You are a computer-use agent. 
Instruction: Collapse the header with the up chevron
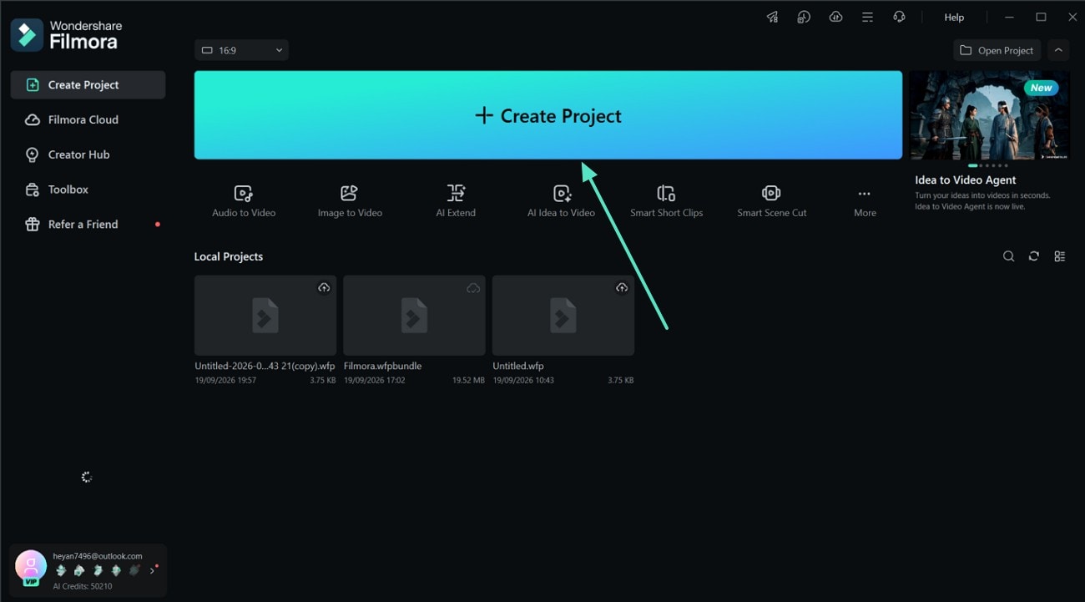(1058, 50)
